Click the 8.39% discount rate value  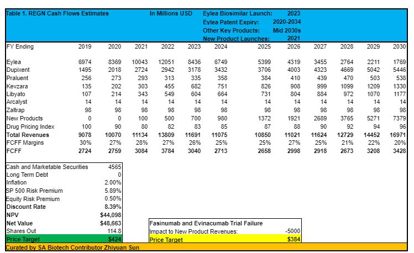point(113,207)
